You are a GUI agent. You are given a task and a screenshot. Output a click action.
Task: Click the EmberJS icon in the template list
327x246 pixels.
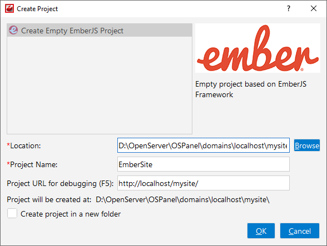pos(13,31)
